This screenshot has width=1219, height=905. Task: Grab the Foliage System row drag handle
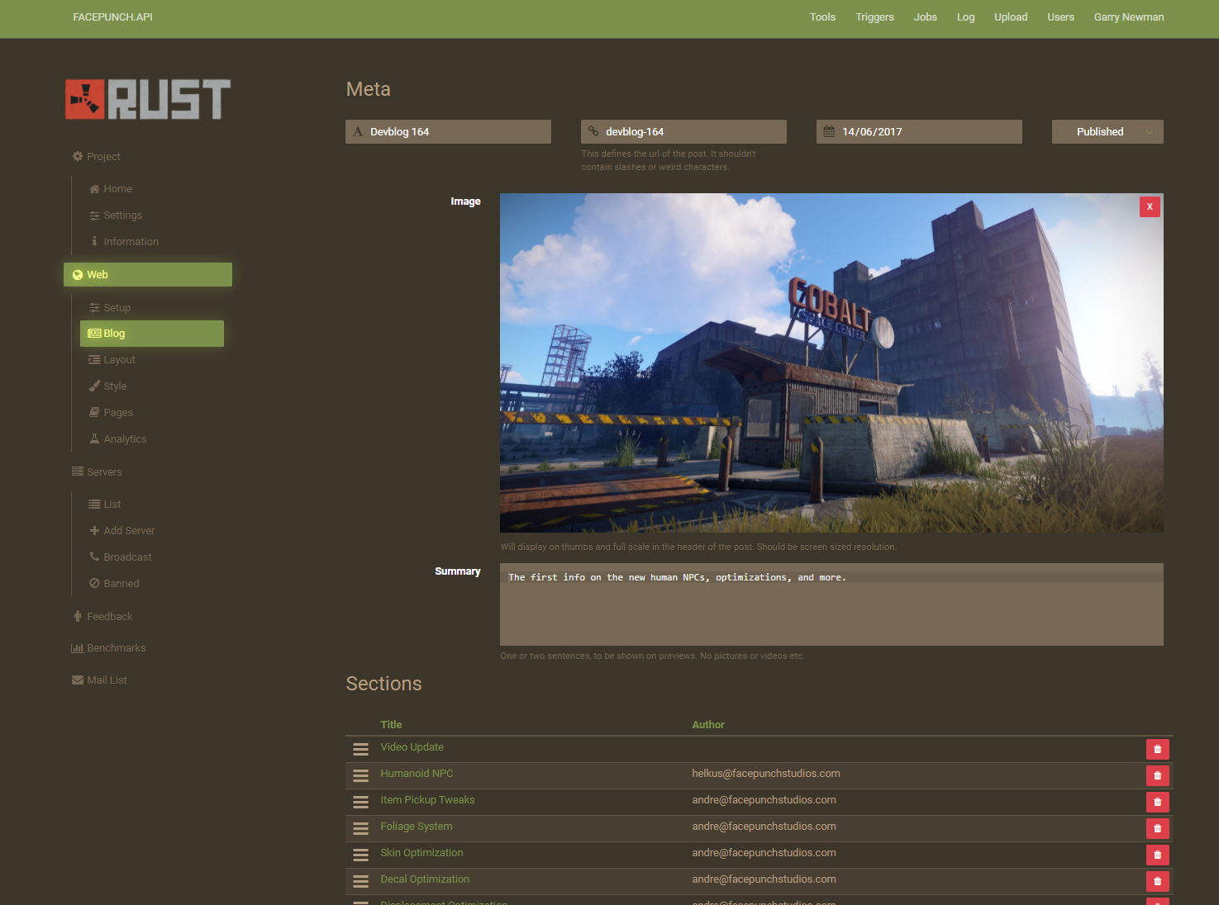(360, 828)
